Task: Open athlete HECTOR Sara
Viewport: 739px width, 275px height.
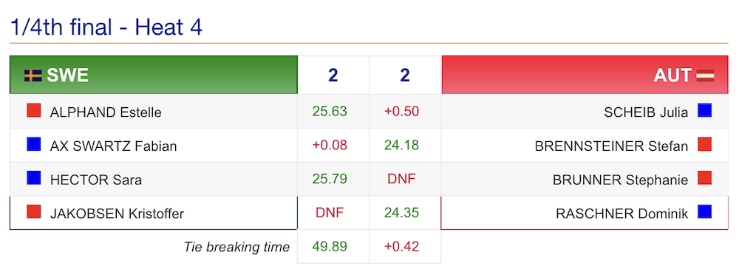Action: [x=95, y=180]
